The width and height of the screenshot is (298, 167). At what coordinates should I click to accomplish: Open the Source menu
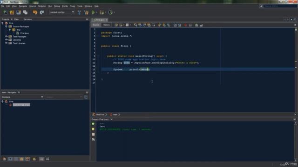[x=33, y=6]
